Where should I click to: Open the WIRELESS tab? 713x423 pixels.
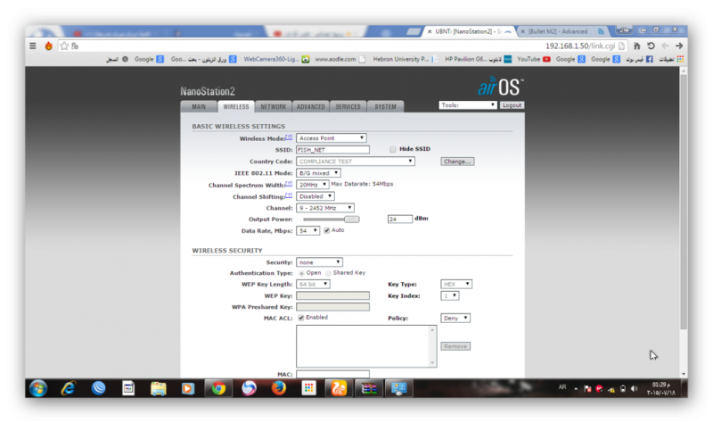point(236,106)
